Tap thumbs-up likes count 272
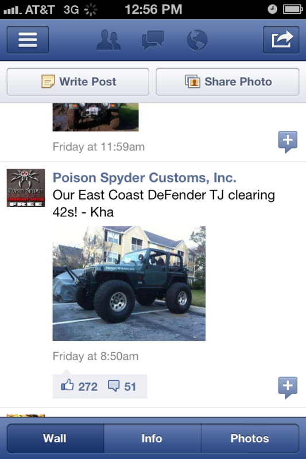This screenshot has width=306, height=459. (x=79, y=386)
